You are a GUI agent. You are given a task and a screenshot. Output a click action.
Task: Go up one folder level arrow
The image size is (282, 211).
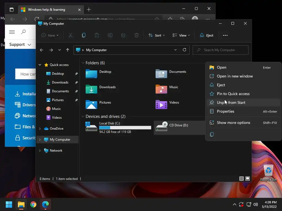[68, 50]
